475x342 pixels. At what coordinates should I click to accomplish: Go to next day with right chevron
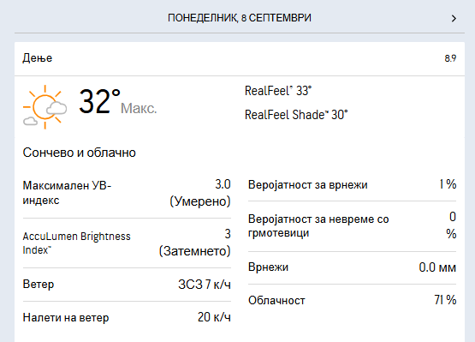point(454,19)
